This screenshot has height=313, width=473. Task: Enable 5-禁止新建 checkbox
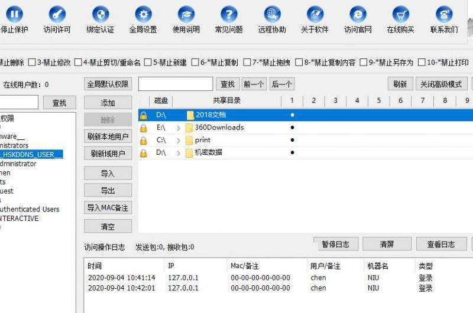pyautogui.click(x=148, y=63)
